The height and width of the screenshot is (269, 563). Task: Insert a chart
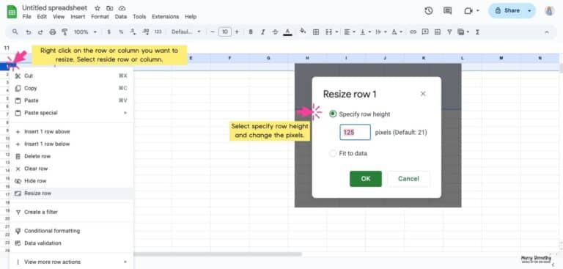[438, 32]
